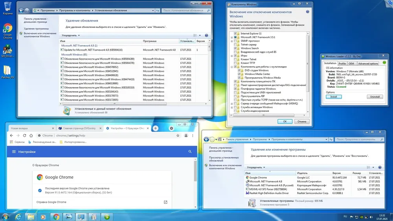Click the horizontal scrollbar in updates list
This screenshot has width=393, height=221.
click(114, 104)
